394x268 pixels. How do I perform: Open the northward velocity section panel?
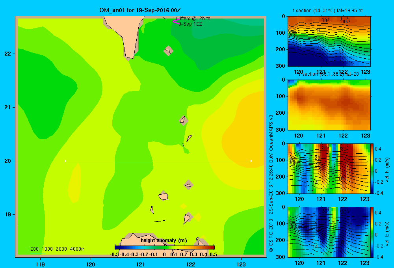(x=329, y=168)
